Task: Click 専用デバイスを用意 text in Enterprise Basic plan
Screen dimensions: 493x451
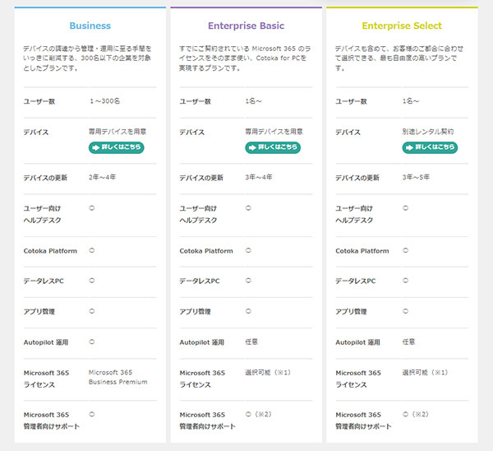Action: pos(274,132)
